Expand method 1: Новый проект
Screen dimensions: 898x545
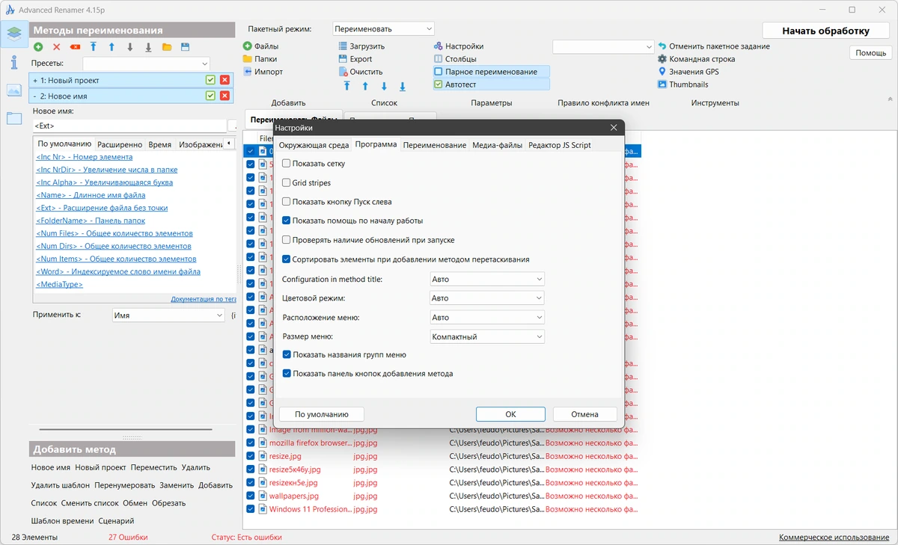click(35, 80)
